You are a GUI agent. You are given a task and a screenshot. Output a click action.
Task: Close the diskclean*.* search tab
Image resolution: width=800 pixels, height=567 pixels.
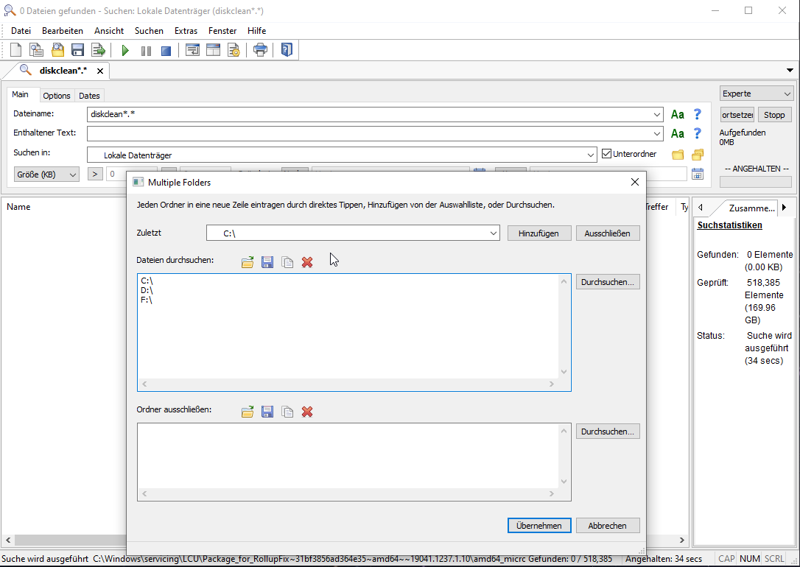pos(100,71)
